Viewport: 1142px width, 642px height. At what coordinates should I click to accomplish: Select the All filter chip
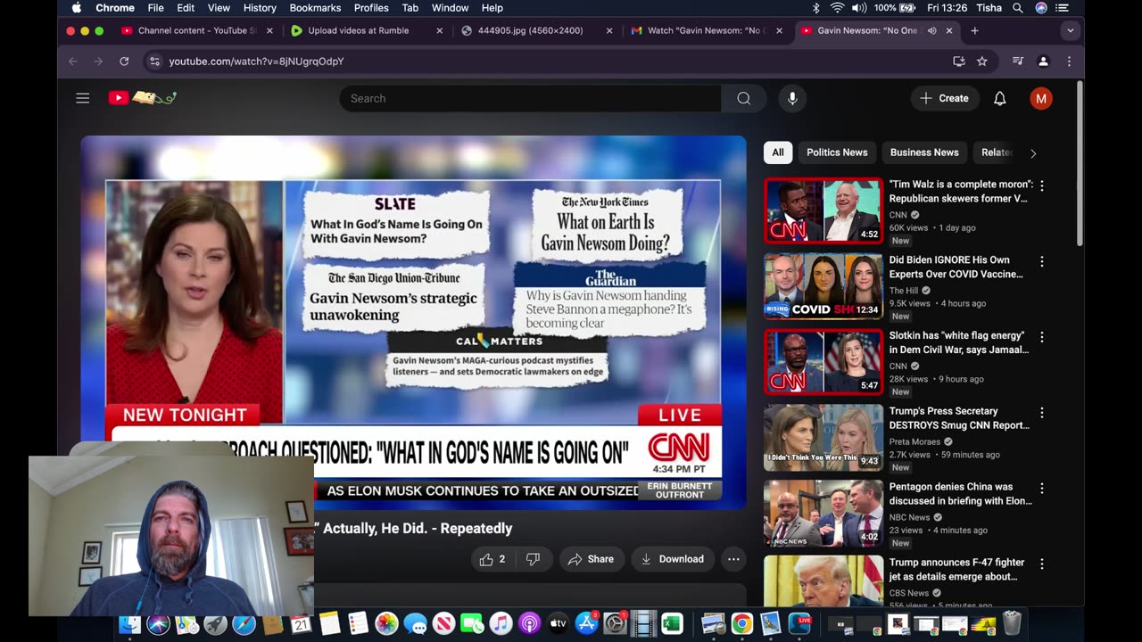(778, 152)
